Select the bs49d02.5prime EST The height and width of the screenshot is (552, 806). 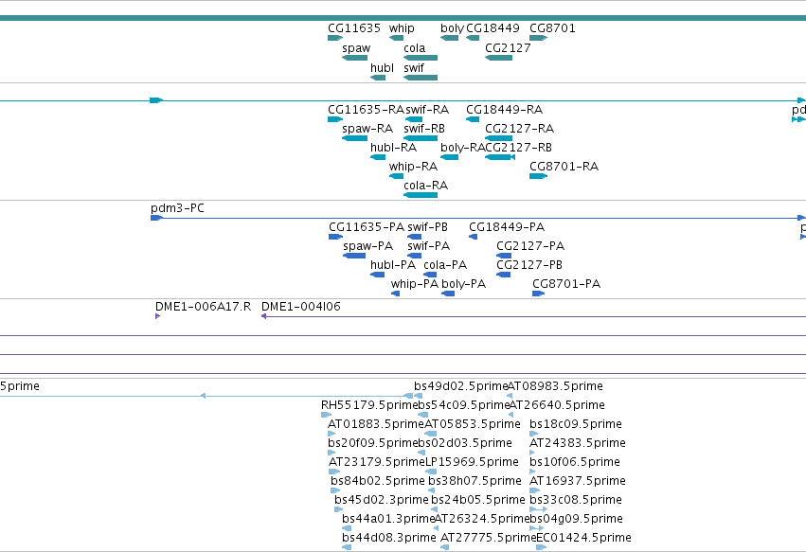click(x=419, y=396)
